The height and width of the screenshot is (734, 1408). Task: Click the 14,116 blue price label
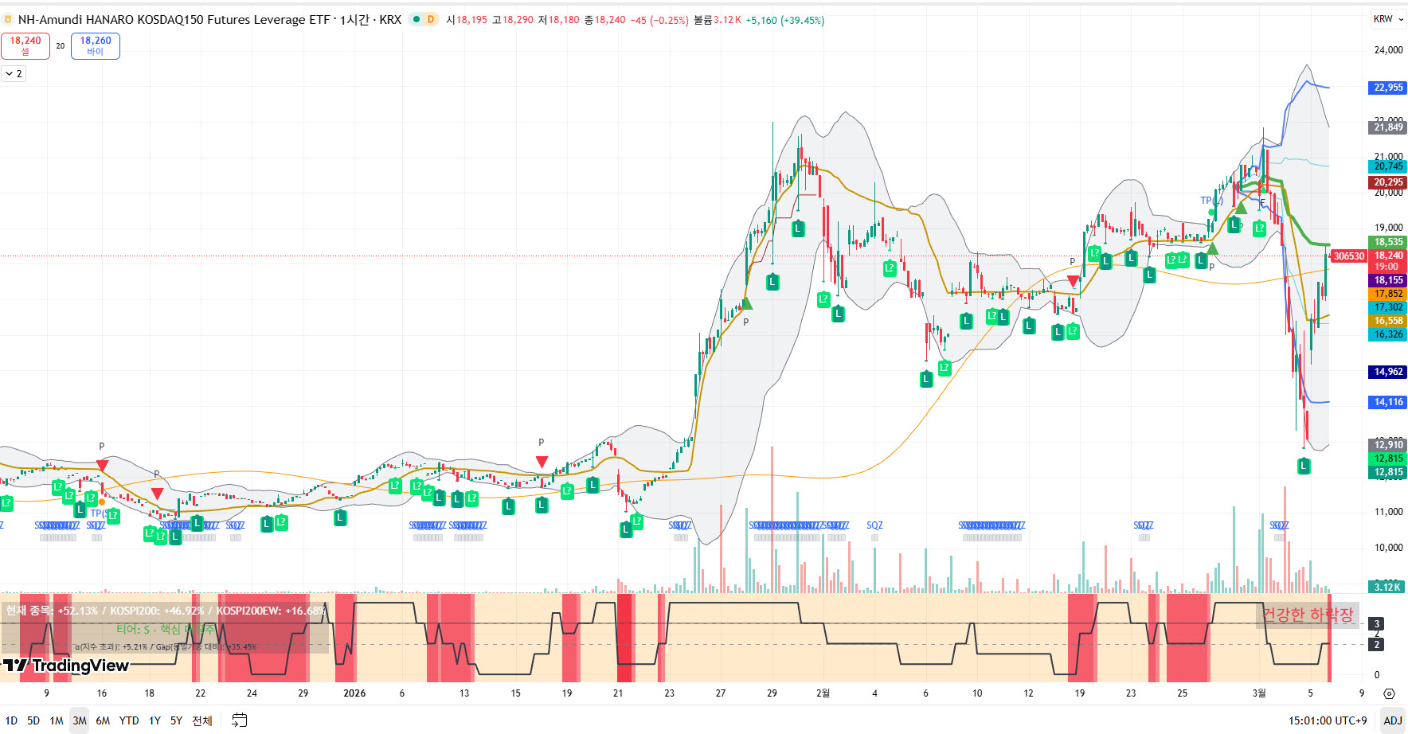coord(1388,402)
